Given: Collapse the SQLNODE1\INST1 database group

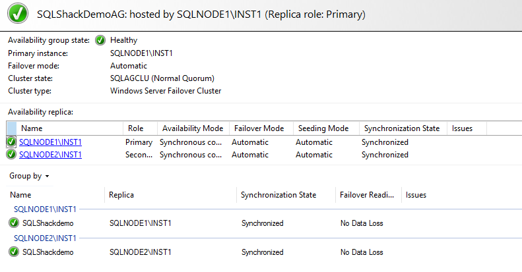Looking at the screenshot, I should [x=45, y=209].
